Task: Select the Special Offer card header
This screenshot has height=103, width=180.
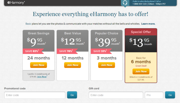Action: pos(141,32)
